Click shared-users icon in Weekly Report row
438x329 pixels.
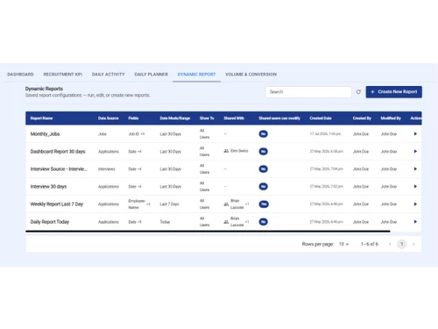226,204
